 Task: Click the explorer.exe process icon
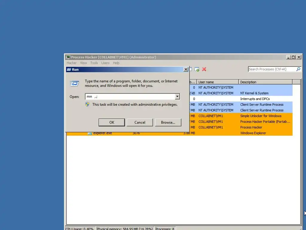[x=90, y=133]
